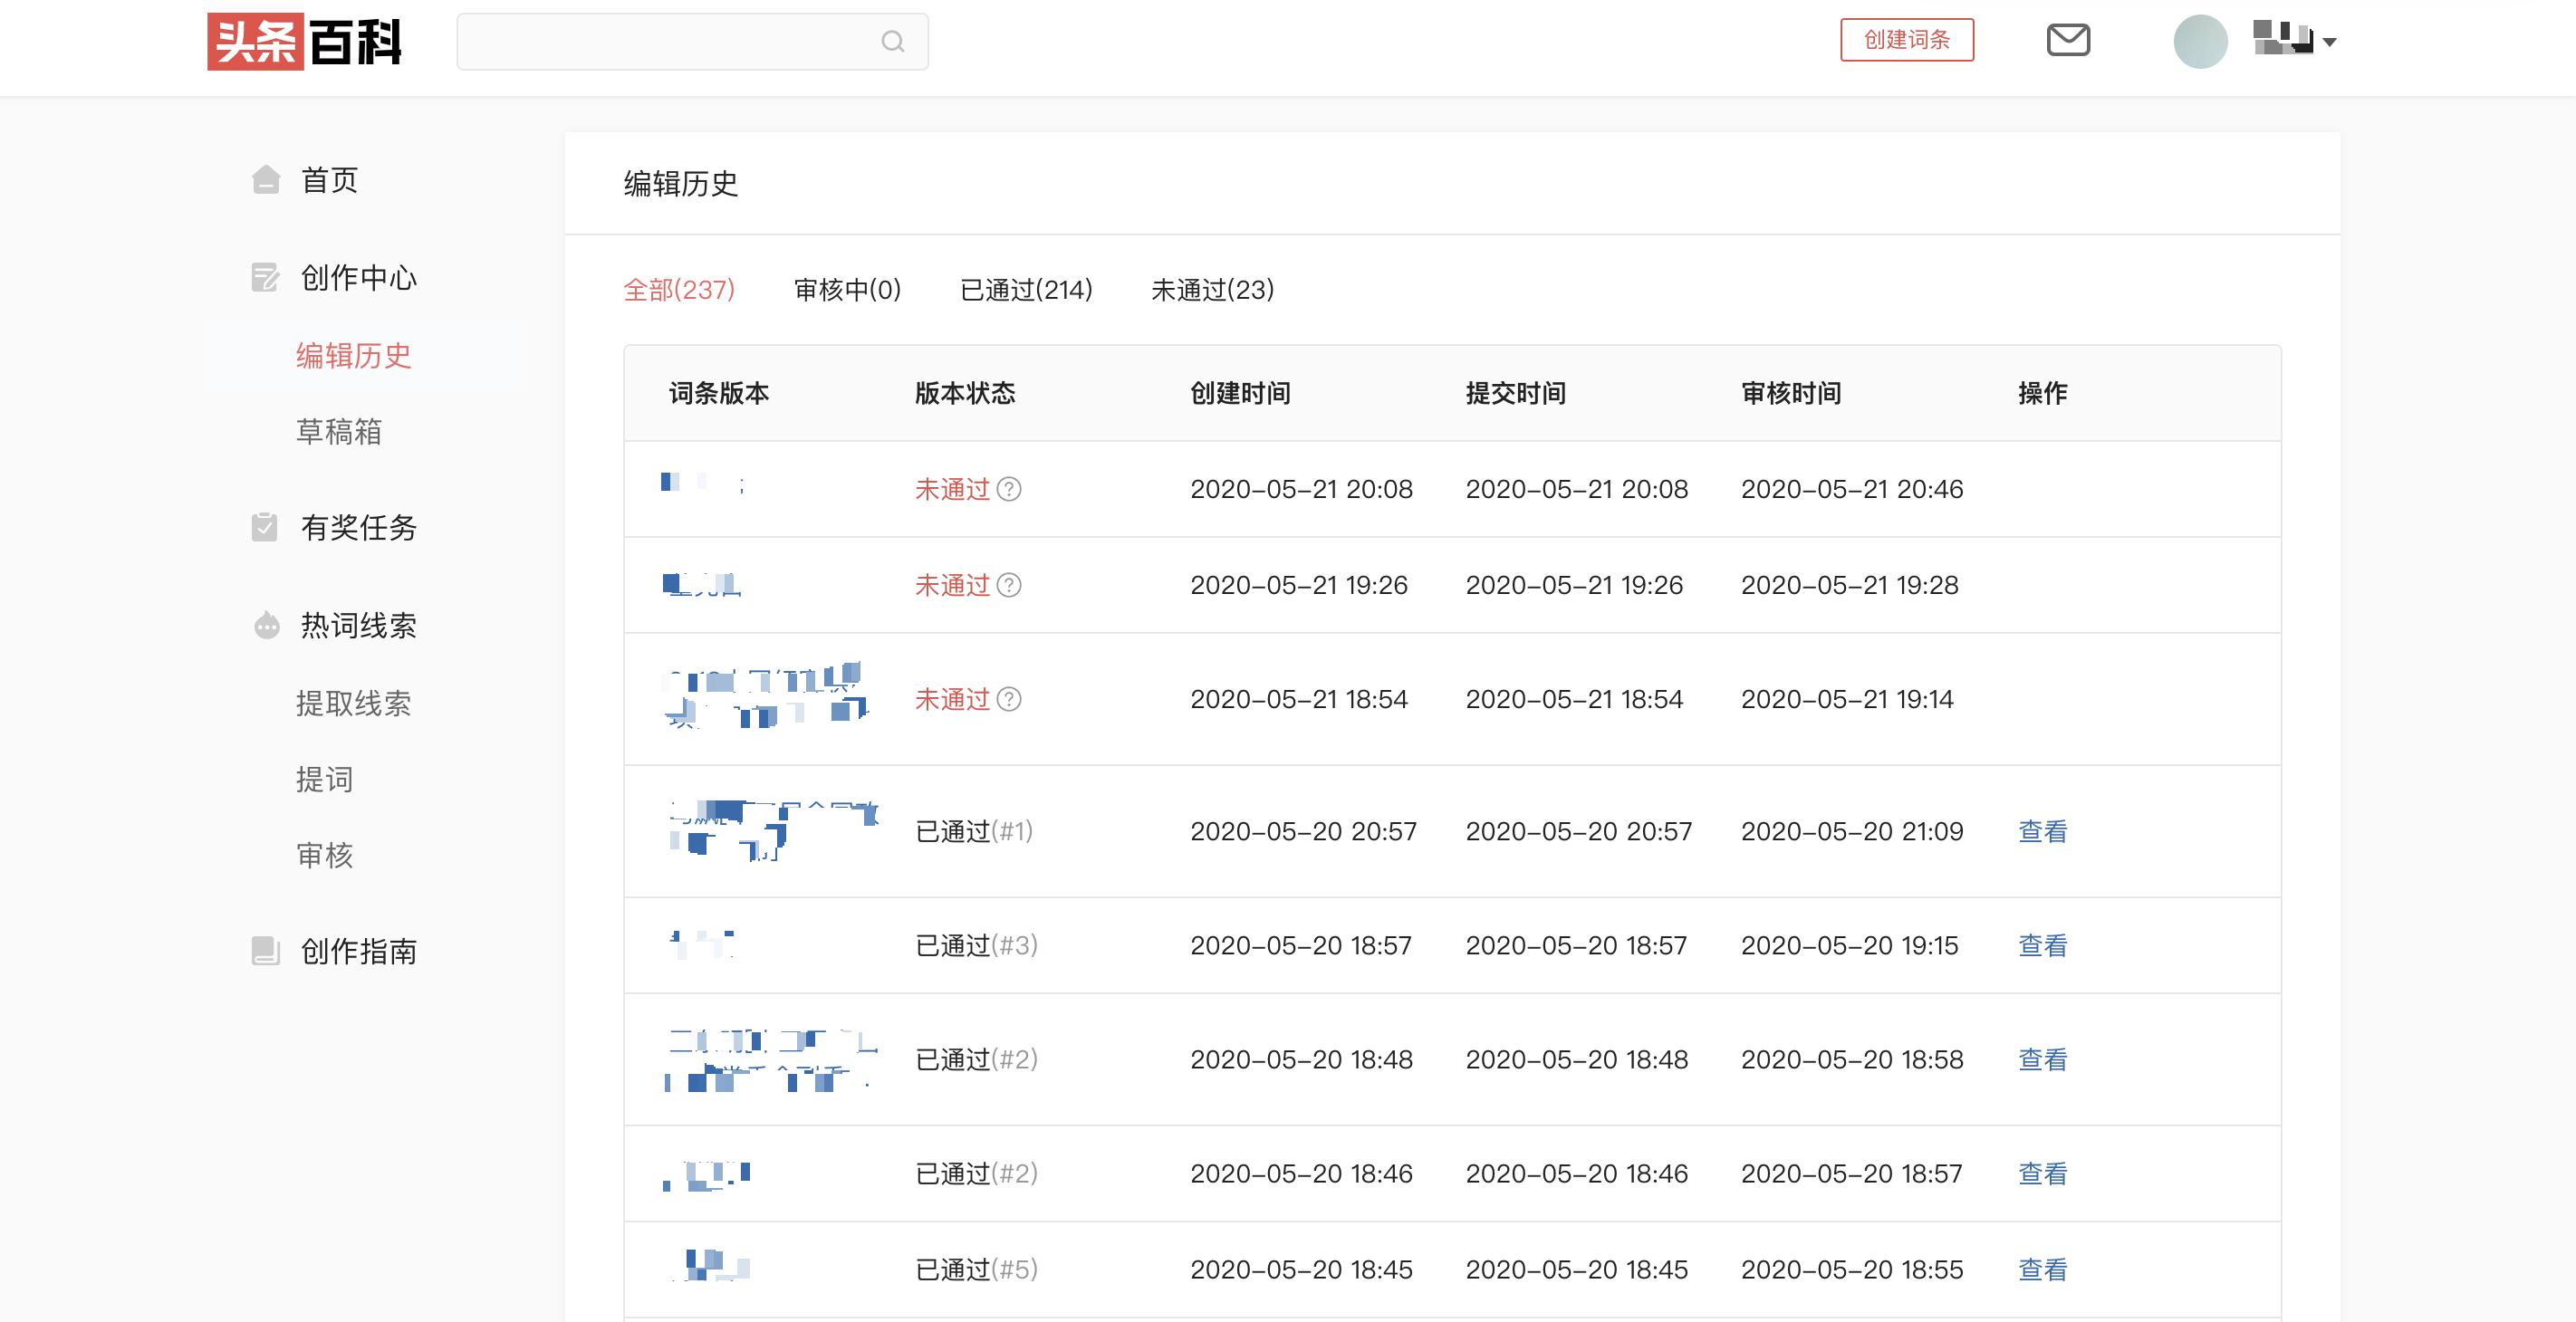Image resolution: width=2576 pixels, height=1322 pixels.
Task: Click the profile avatar at top right
Action: click(2201, 41)
